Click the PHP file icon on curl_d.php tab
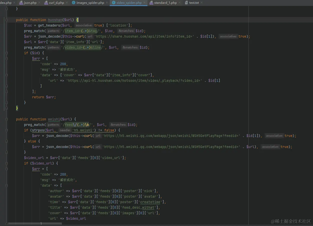Image resolution: width=313 pixels, height=226 pixels. 46,3
